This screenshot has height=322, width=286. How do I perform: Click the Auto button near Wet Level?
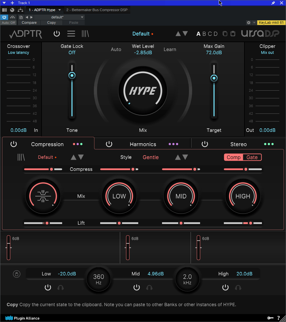pyautogui.click(x=116, y=49)
